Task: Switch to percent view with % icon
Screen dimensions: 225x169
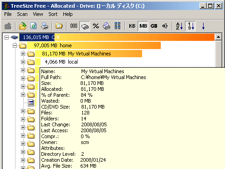Action: coord(96,26)
